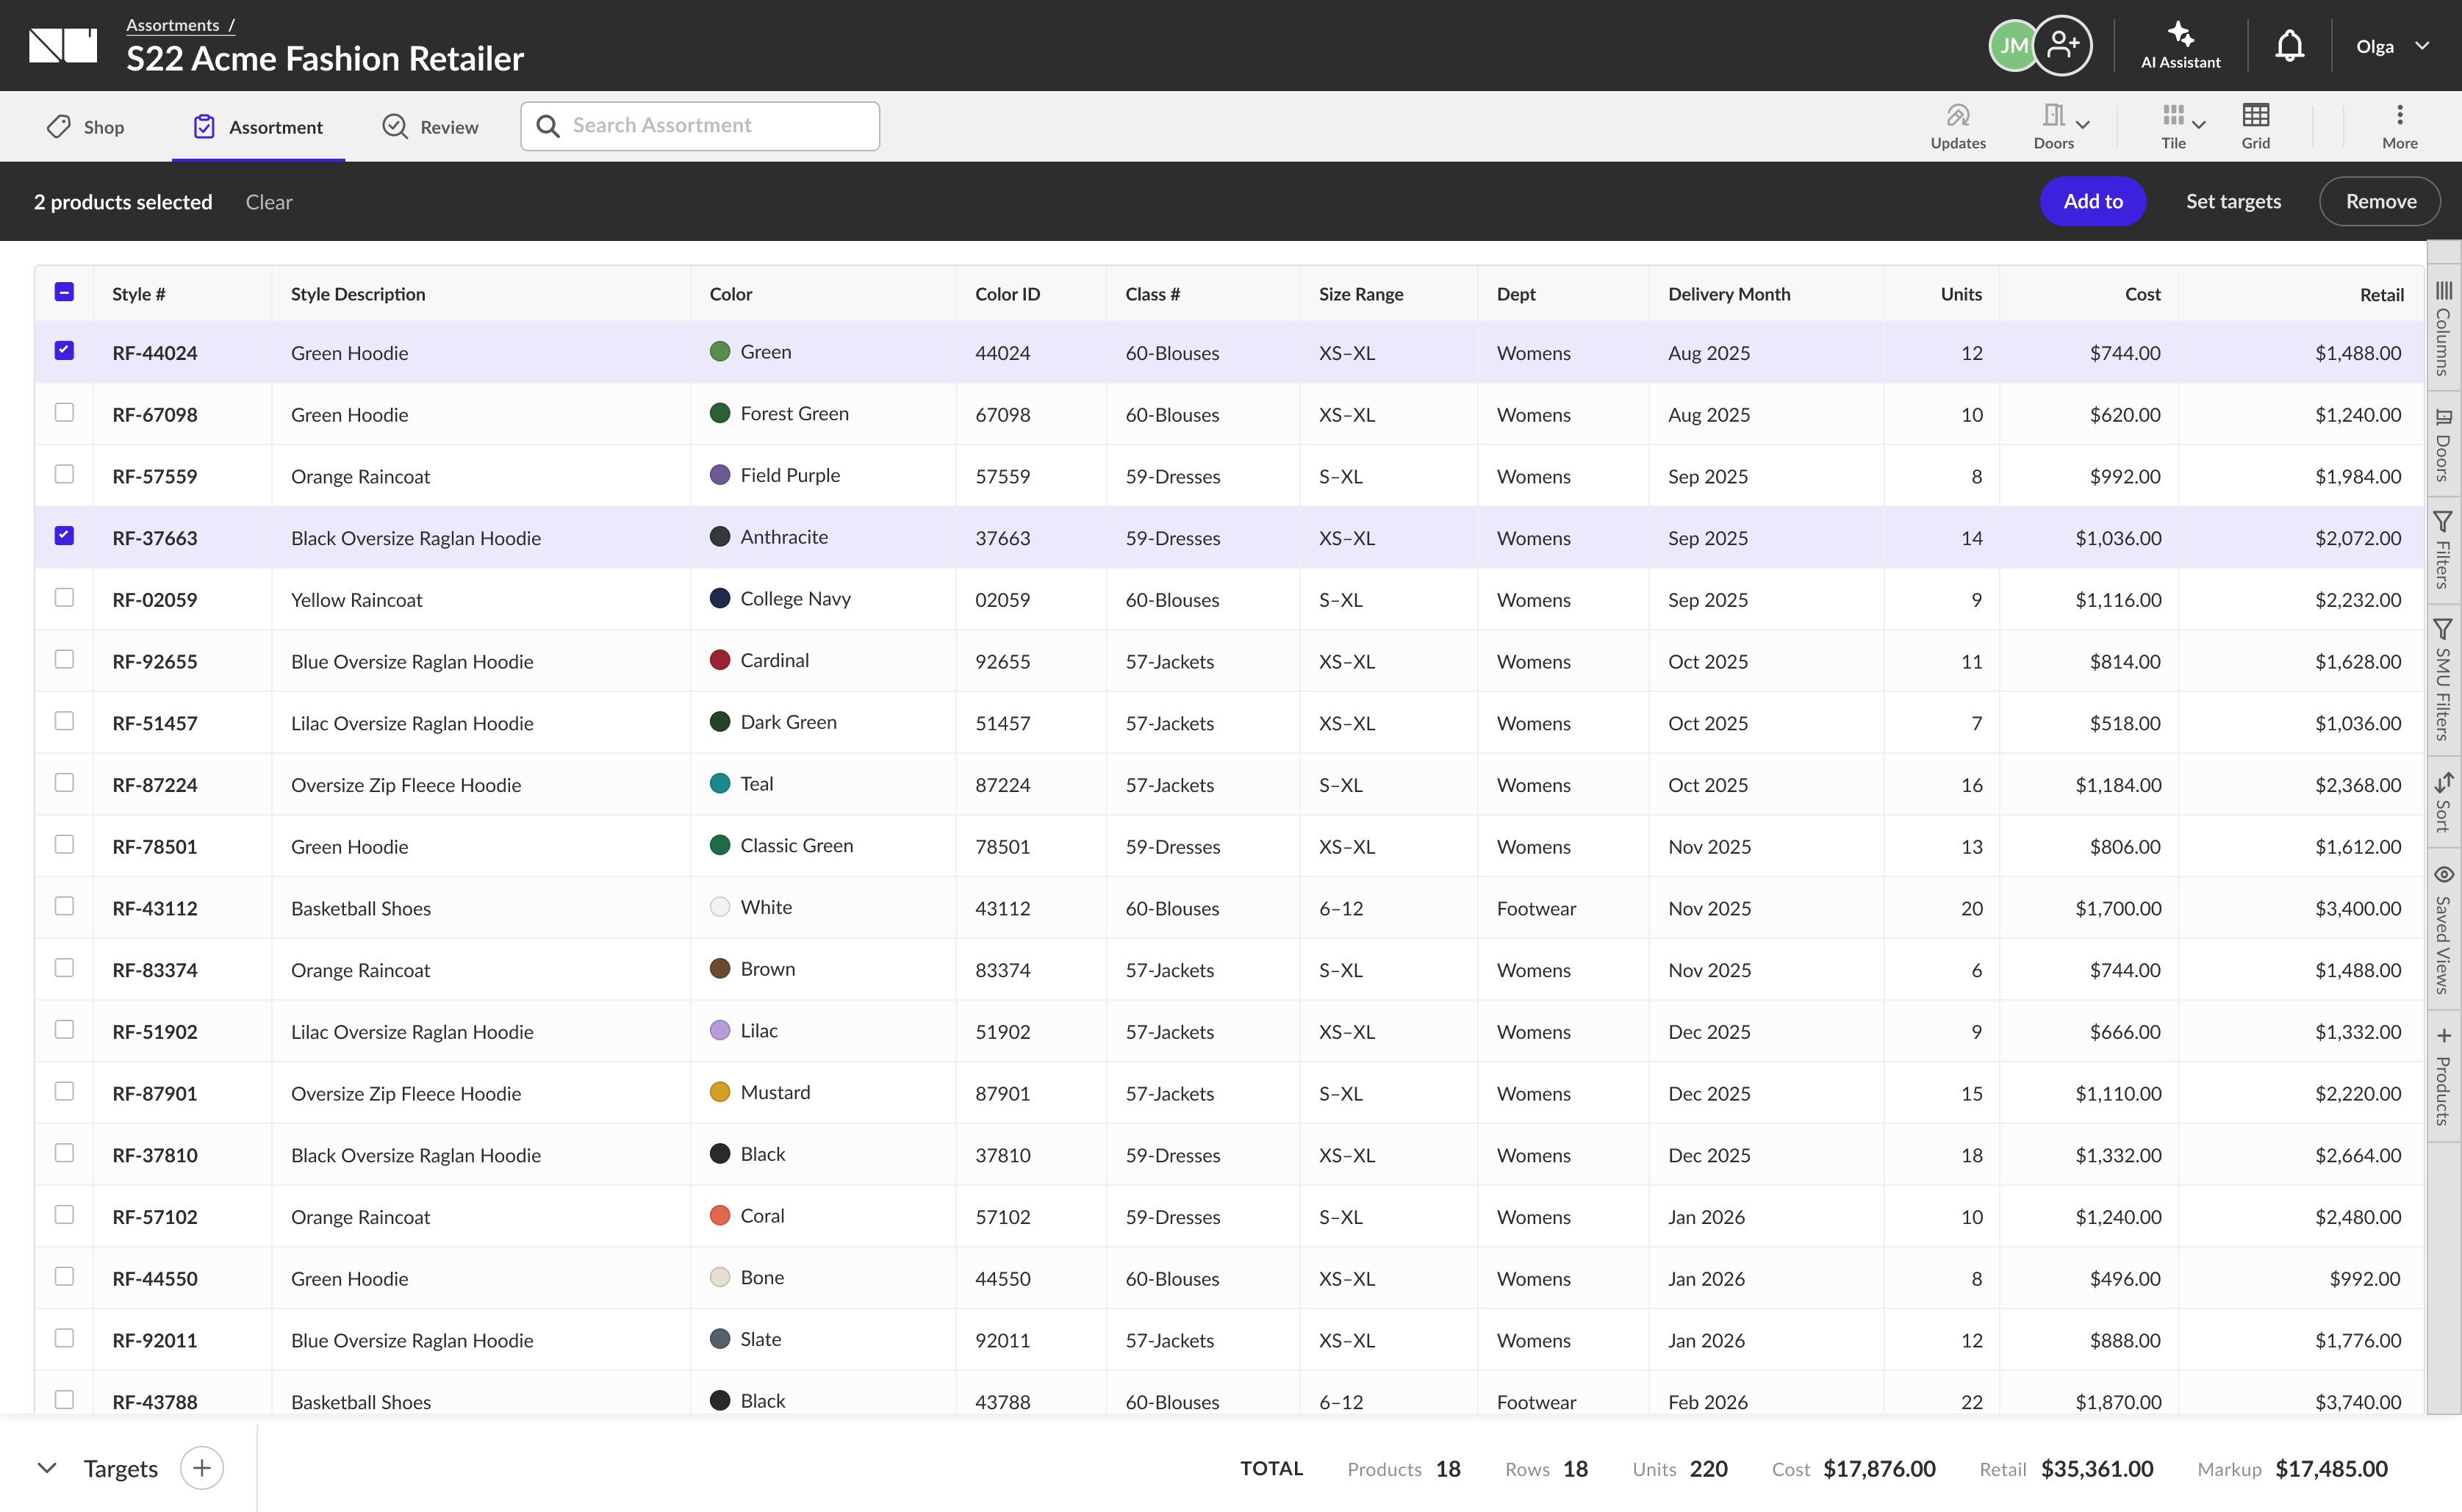Screen dimensions: 2462x1512
Task: Click the Green color swatch
Action: click(719, 351)
